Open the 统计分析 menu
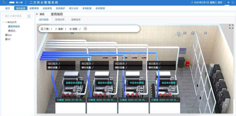 click(x=73, y=8)
